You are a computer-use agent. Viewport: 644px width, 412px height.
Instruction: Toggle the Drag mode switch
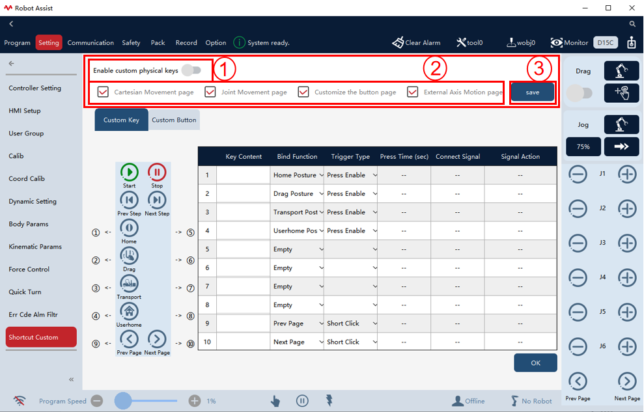point(580,93)
